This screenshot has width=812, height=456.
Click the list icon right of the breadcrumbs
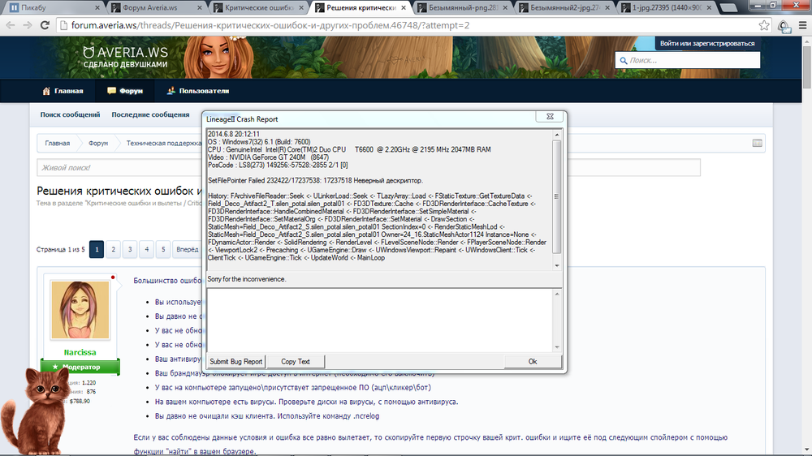(x=758, y=144)
